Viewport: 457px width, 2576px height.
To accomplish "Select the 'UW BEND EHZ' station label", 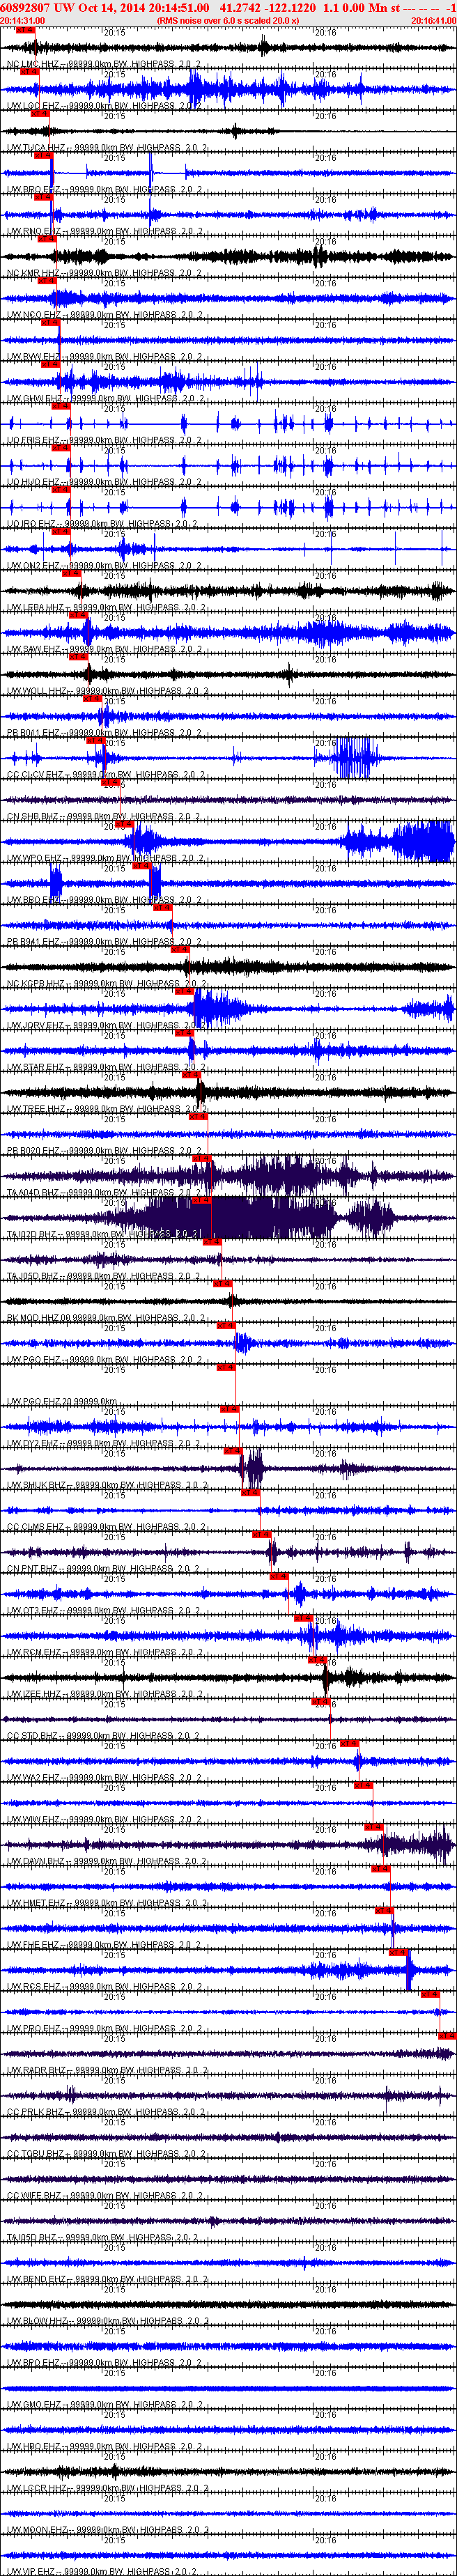I will 36,2280.
